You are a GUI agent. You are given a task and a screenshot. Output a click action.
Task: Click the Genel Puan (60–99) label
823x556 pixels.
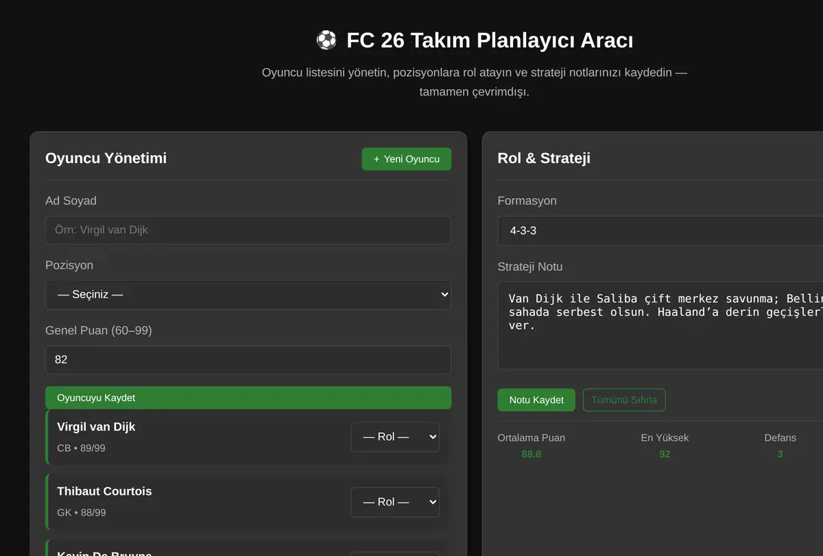pos(99,330)
